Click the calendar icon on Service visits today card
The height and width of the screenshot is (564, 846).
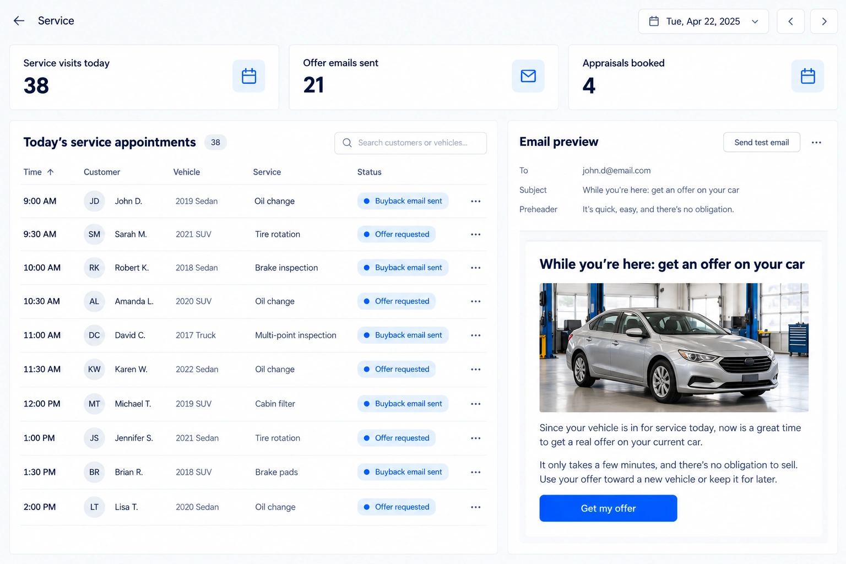coord(249,76)
